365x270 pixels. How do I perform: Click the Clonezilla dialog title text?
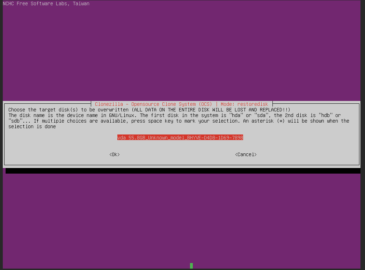(x=181, y=104)
